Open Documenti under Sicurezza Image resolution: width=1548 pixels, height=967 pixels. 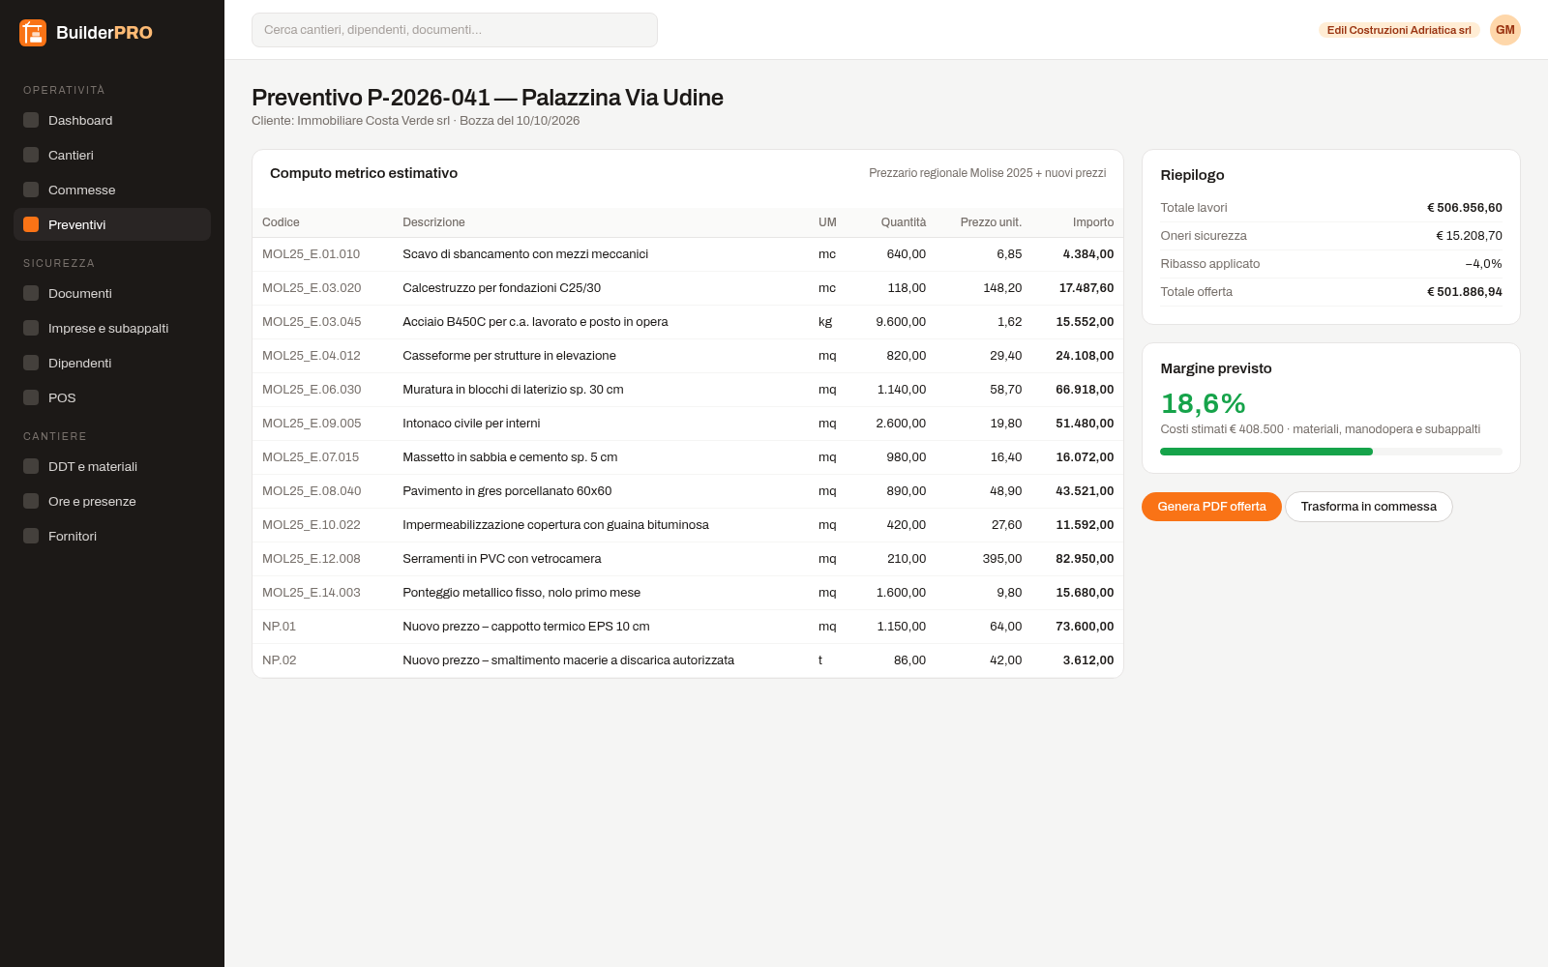point(112,293)
